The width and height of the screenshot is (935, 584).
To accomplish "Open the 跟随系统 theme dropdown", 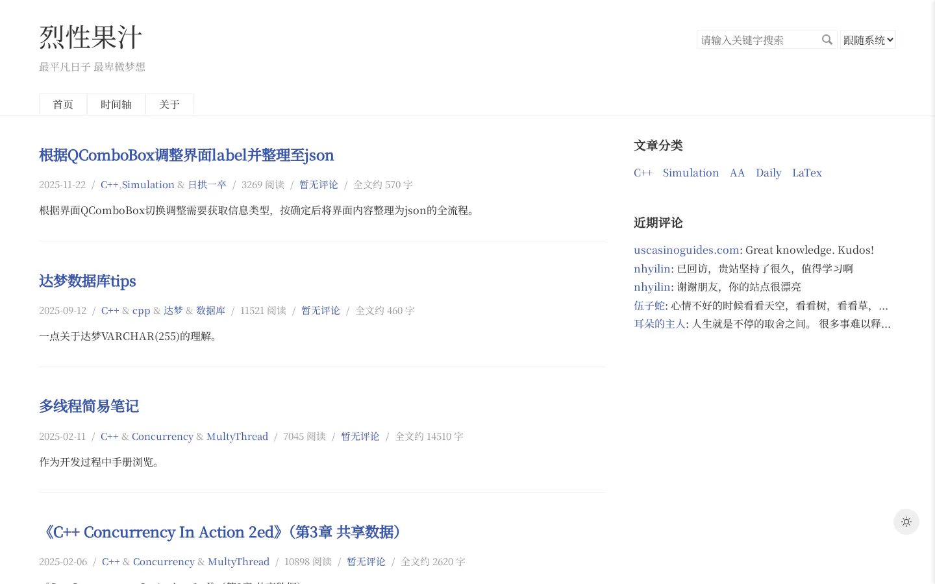I will (868, 40).
